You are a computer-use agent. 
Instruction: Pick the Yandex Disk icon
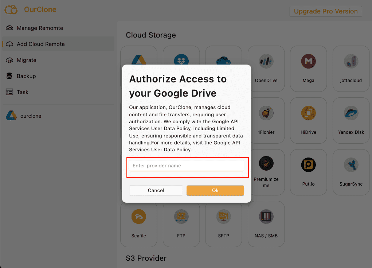tap(351, 114)
